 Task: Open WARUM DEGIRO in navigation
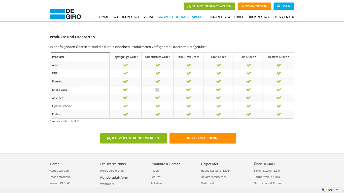pos(126,17)
